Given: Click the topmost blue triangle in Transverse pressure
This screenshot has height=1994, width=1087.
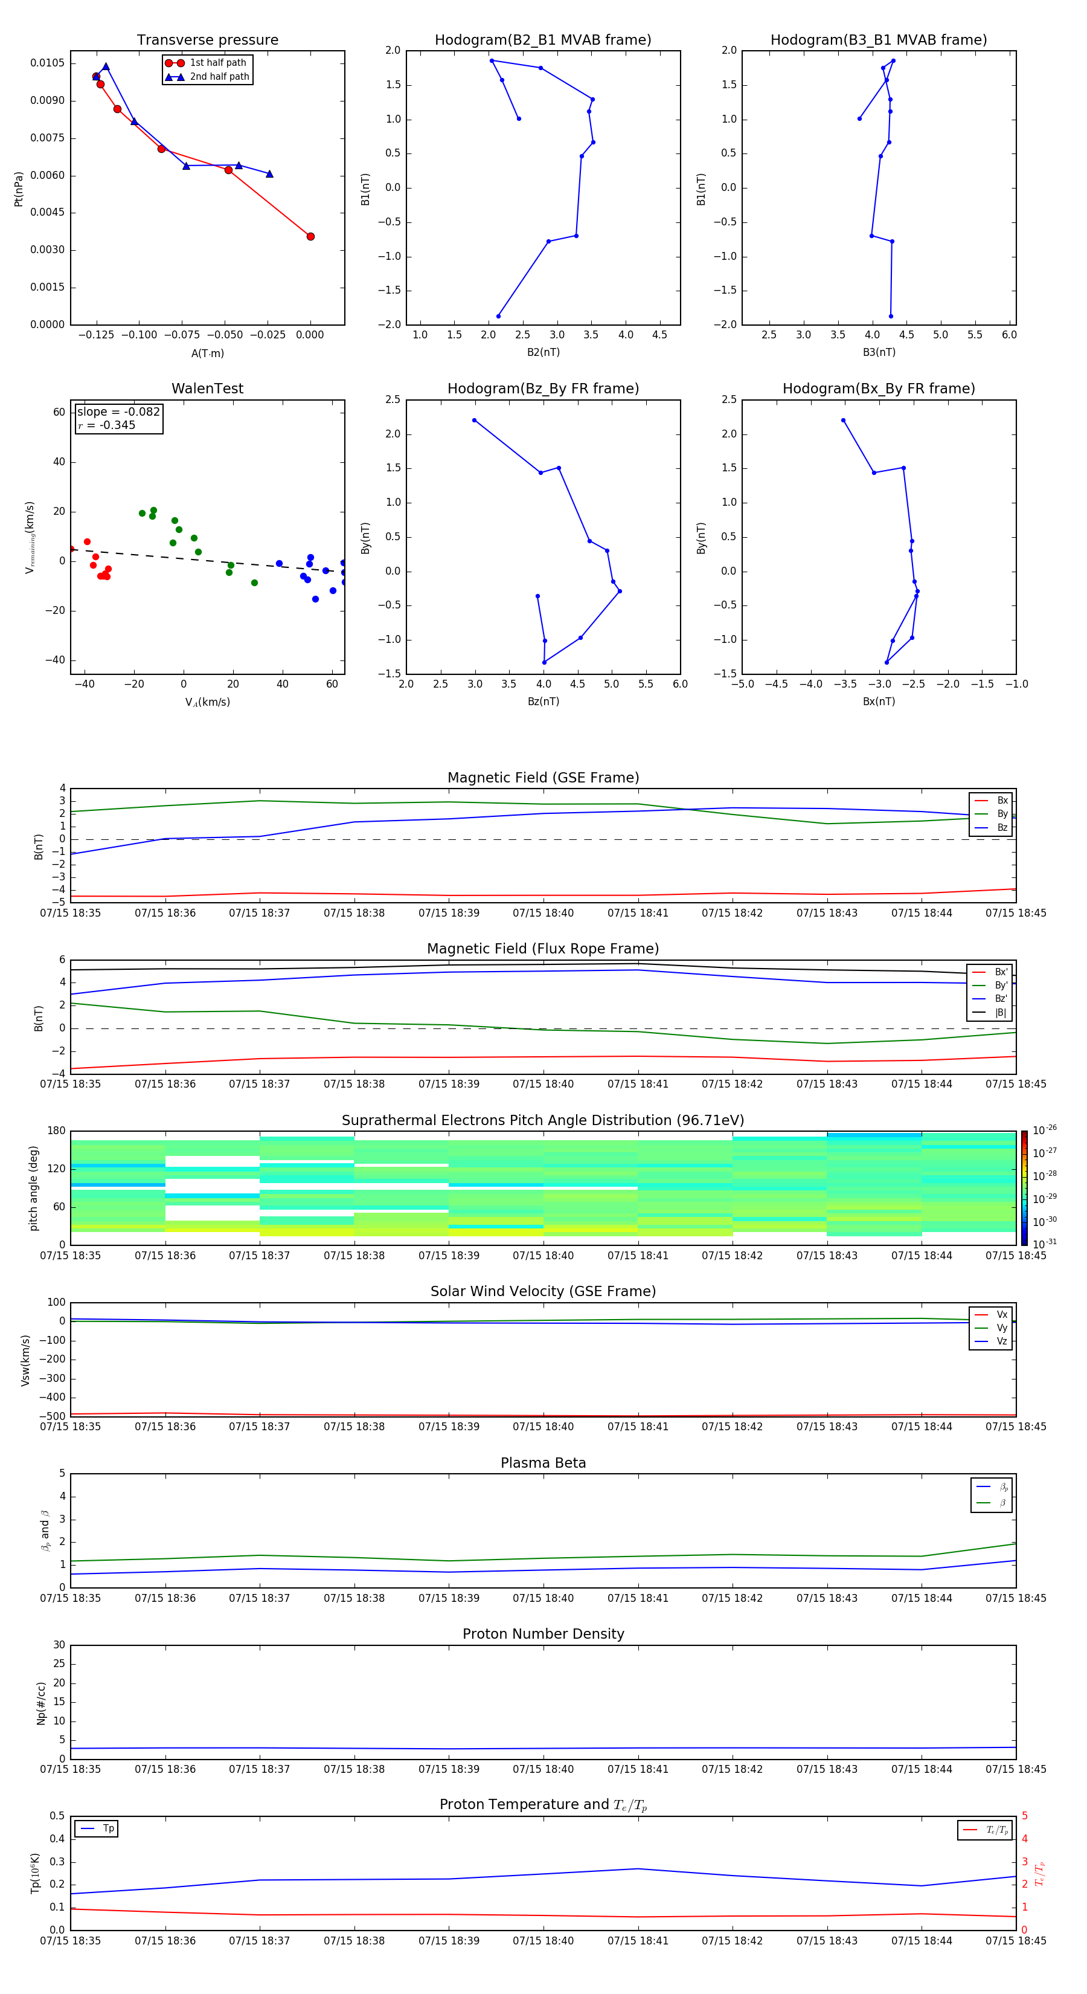Looking at the screenshot, I should click(106, 66).
